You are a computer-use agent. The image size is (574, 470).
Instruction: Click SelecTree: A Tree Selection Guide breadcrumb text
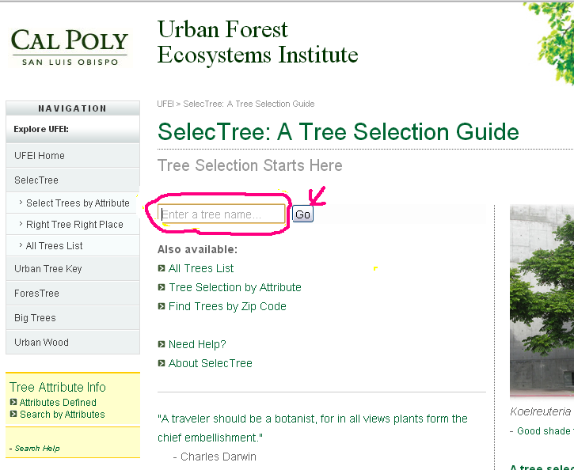[x=249, y=104]
